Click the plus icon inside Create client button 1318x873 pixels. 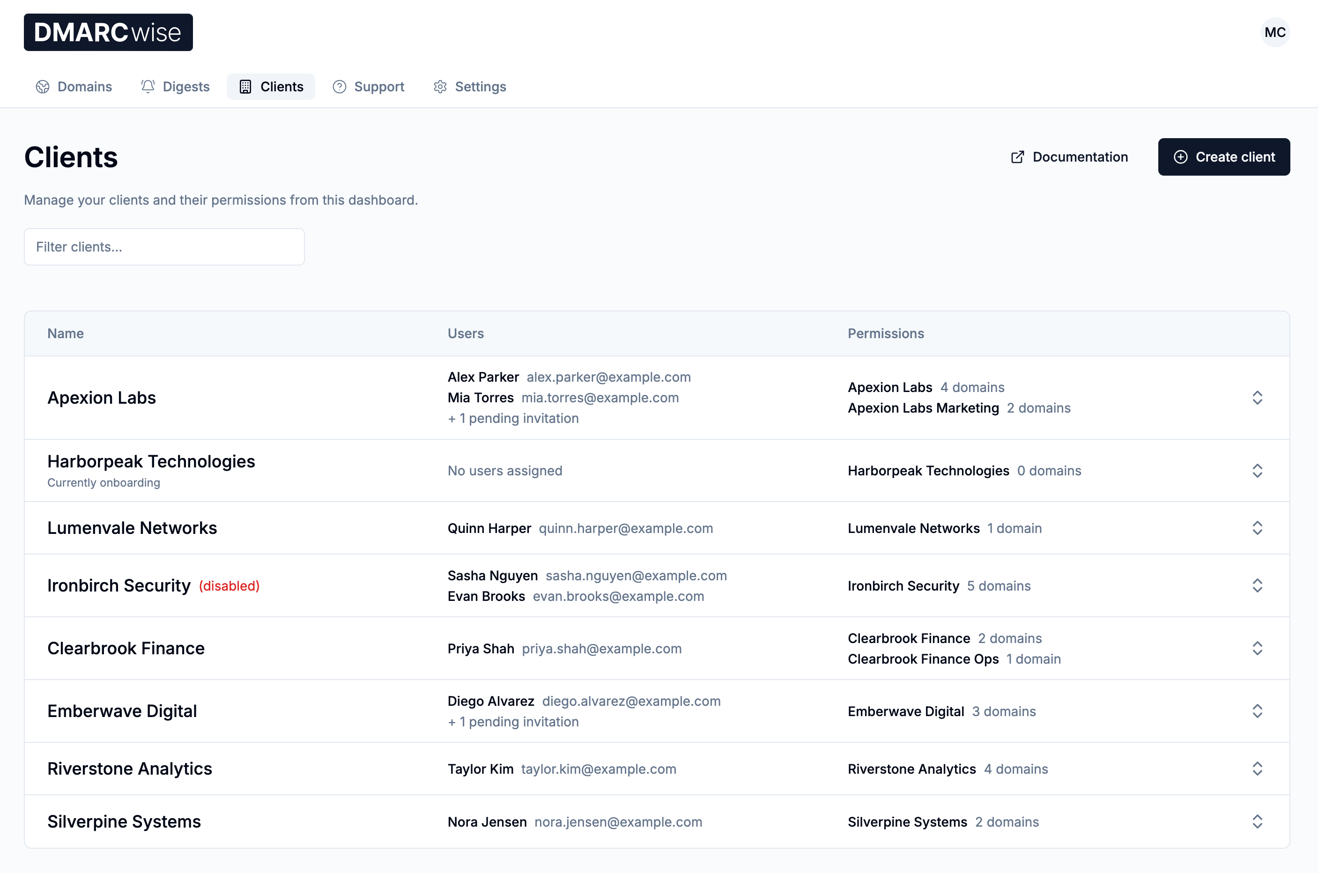click(1182, 156)
